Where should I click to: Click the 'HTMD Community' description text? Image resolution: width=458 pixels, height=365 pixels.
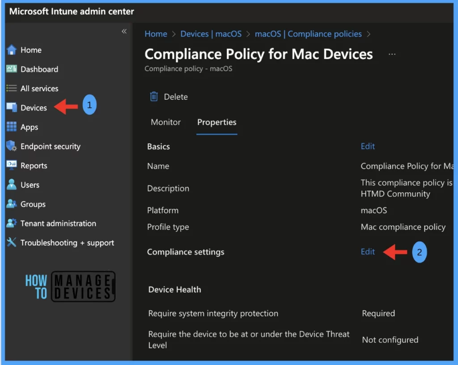tap(395, 194)
